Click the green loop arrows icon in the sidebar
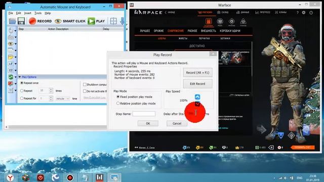This screenshot has width=324, height=182. (x=11, y=77)
